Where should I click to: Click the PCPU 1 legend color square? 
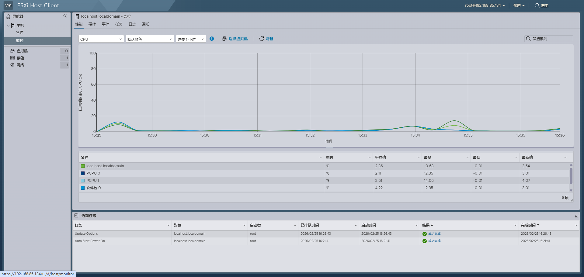tap(82, 180)
